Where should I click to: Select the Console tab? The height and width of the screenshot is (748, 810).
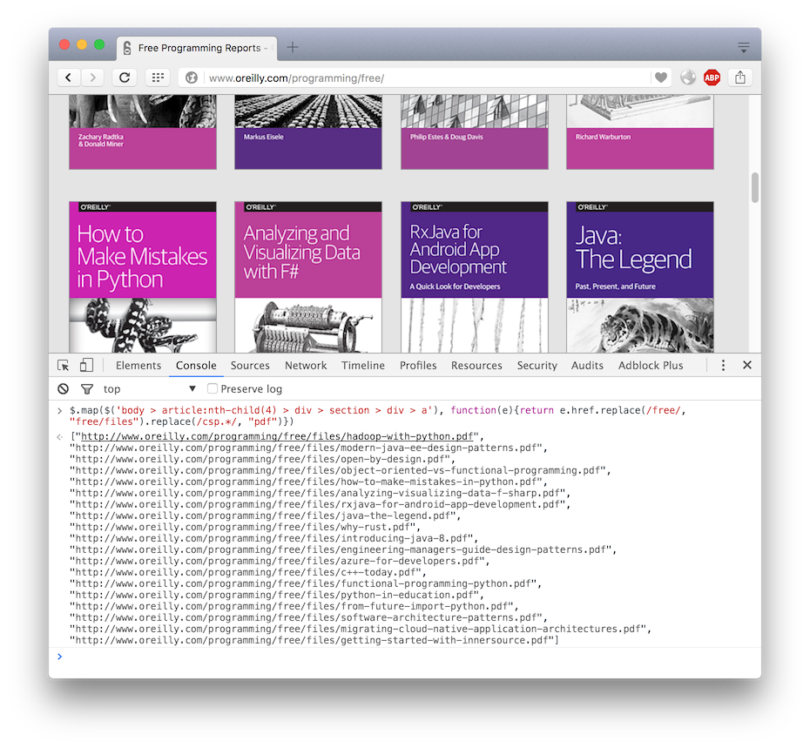(196, 365)
